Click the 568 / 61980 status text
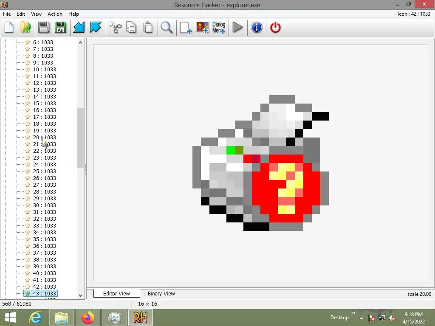This screenshot has height=326, width=435. 17,304
